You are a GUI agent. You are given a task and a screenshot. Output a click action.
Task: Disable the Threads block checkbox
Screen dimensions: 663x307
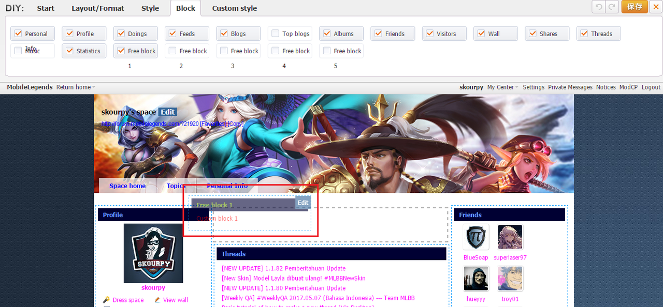(x=584, y=34)
